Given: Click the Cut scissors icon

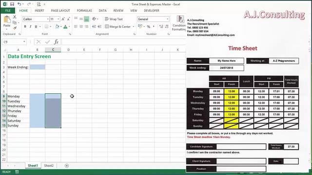Looking at the screenshot, I should (15, 17).
